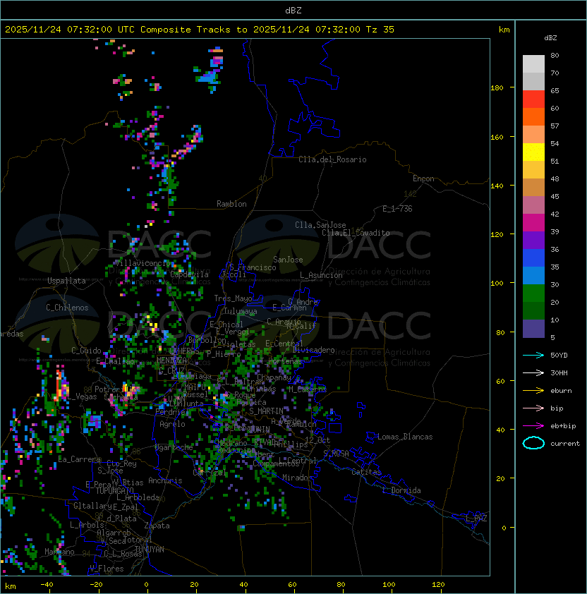The image size is (587, 594).
Task: Click the 'eburn' legend label
Action: [561, 391]
